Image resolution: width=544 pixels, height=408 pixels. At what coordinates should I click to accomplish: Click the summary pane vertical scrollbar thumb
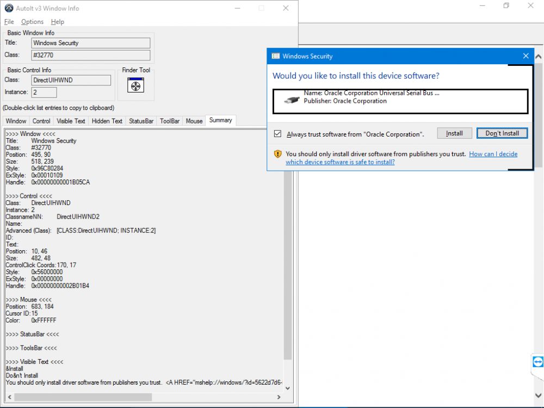point(288,265)
